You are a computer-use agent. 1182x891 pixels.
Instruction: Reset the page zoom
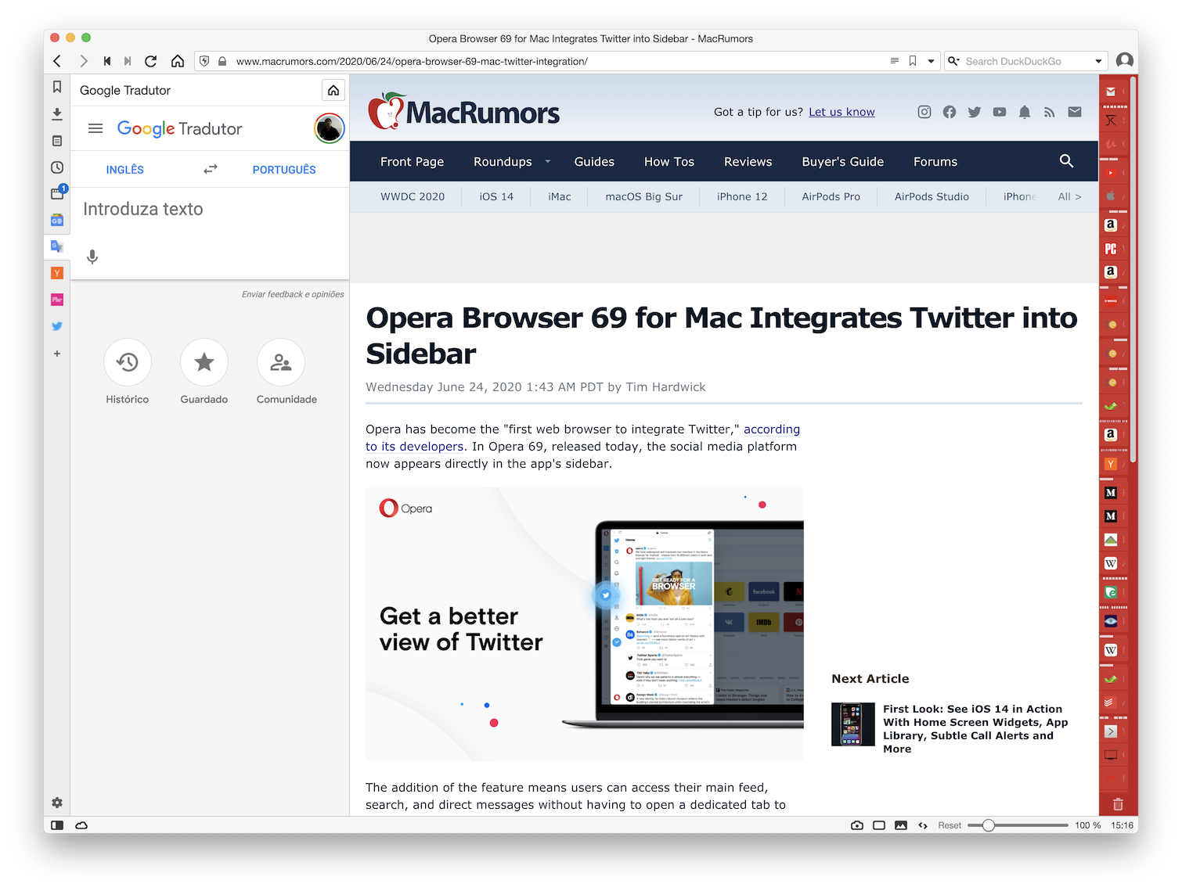tap(950, 825)
